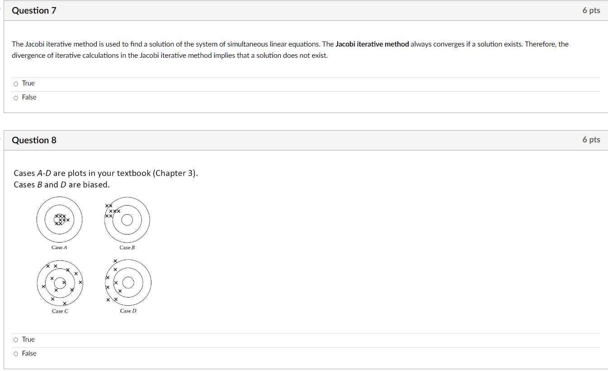
Task: Click the 6 pts label of Question 7
Action: point(591,10)
